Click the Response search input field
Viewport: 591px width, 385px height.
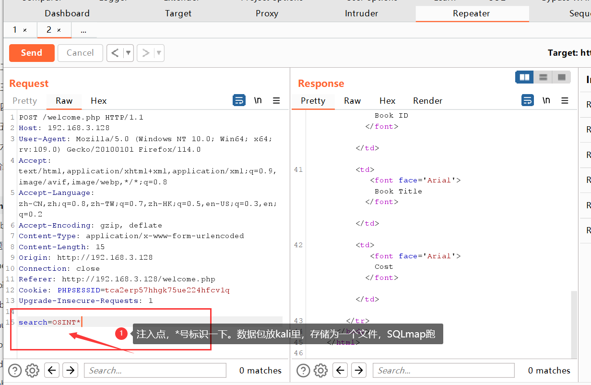point(443,370)
